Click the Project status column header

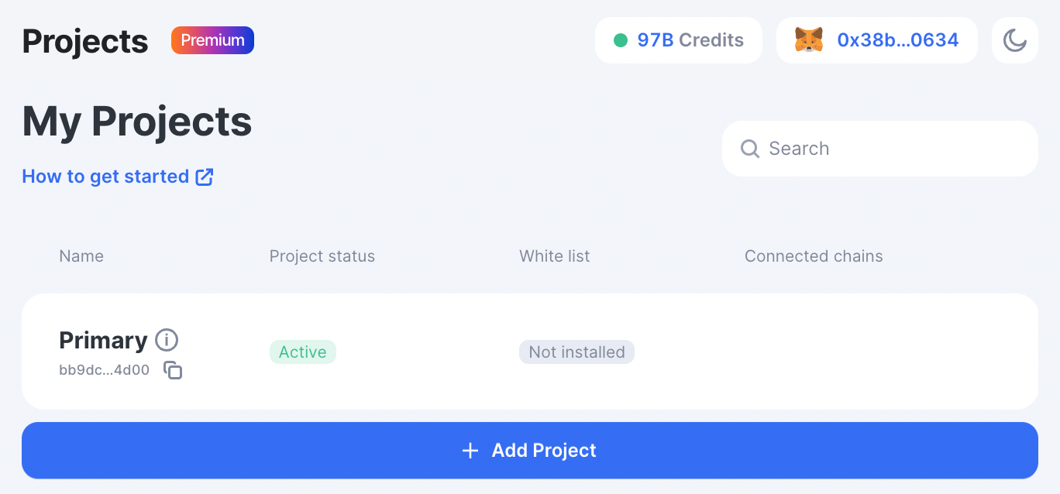point(322,256)
